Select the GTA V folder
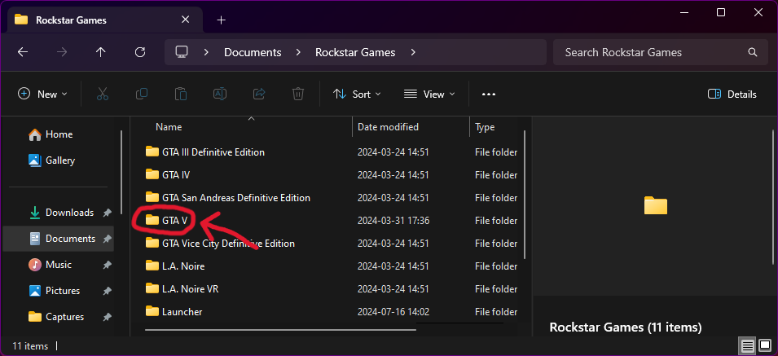Screen dimensions: 778x356 pyautogui.click(x=175, y=220)
